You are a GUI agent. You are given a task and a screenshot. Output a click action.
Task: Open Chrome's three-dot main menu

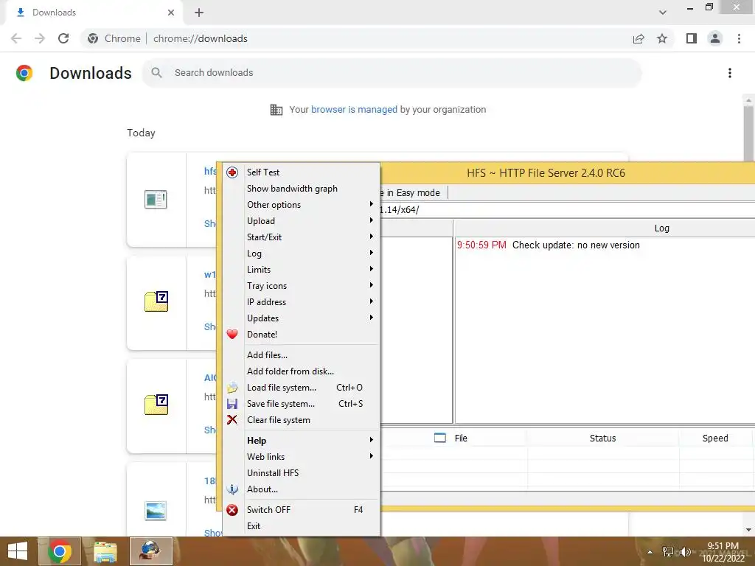[739, 38]
